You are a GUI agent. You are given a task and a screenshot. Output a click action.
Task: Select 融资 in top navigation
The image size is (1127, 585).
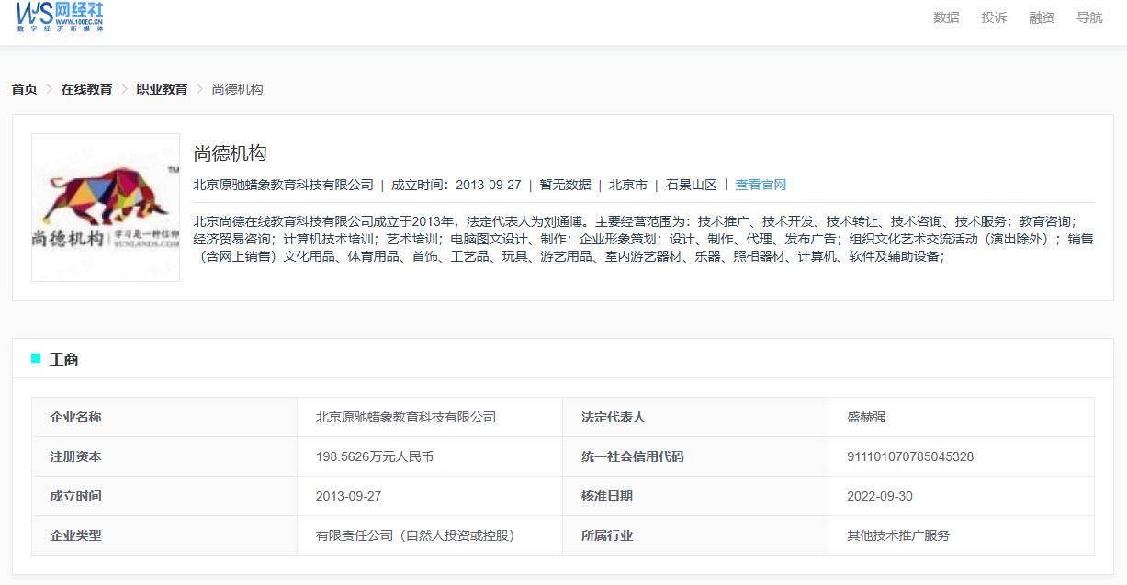1042,17
